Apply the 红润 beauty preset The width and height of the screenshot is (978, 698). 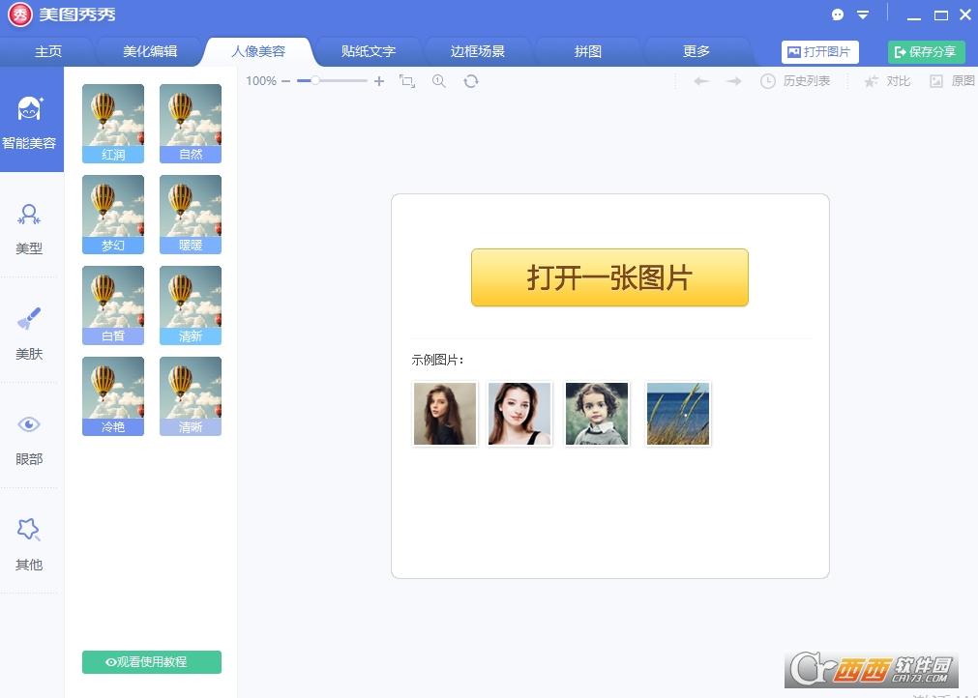[113, 124]
